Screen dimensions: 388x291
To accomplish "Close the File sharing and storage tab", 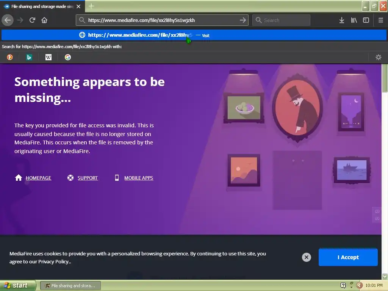I will click(78, 6).
